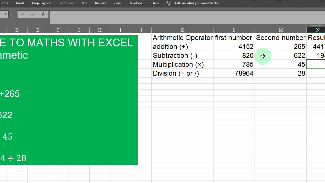Switch to the Formulas tab
The width and height of the screenshot is (325, 183).
click(x=66, y=3)
